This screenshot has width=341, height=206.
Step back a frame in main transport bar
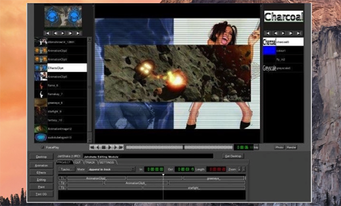tap(98, 148)
